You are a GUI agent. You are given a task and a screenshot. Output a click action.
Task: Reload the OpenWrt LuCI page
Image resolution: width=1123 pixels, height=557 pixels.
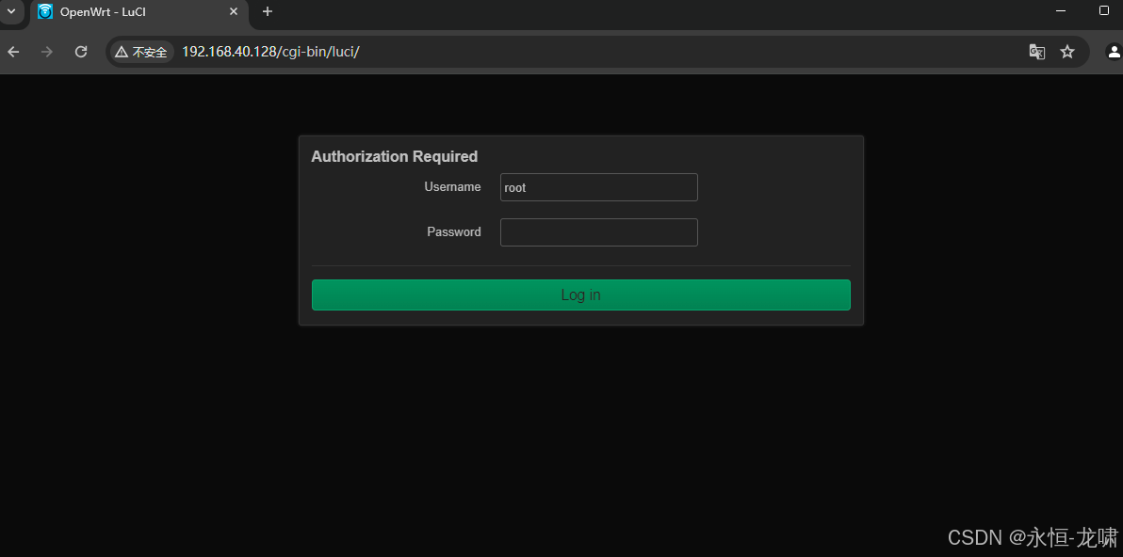click(x=81, y=52)
